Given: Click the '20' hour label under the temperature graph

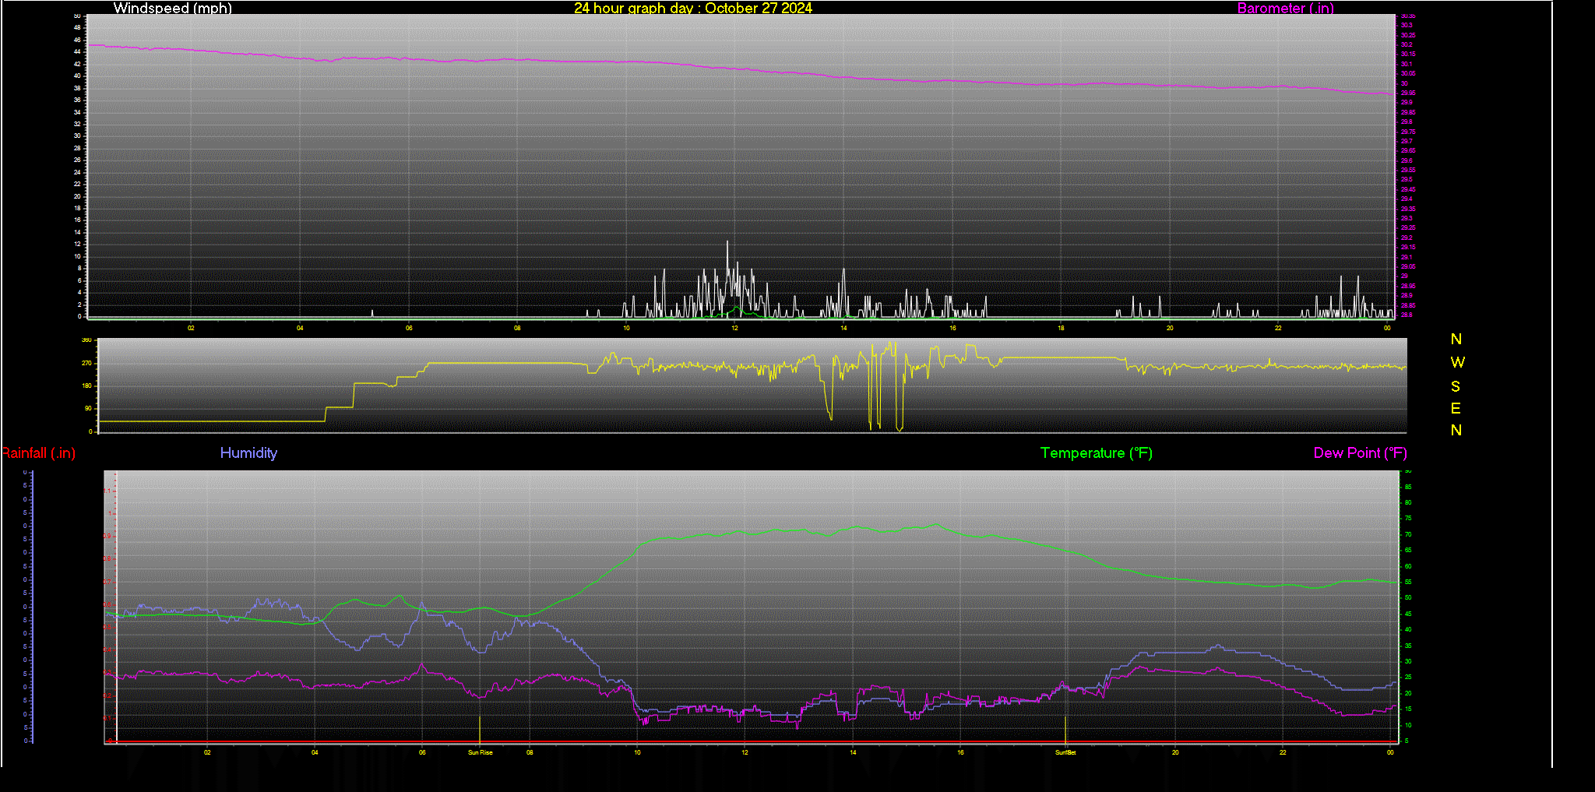Looking at the screenshot, I should click(1175, 752).
